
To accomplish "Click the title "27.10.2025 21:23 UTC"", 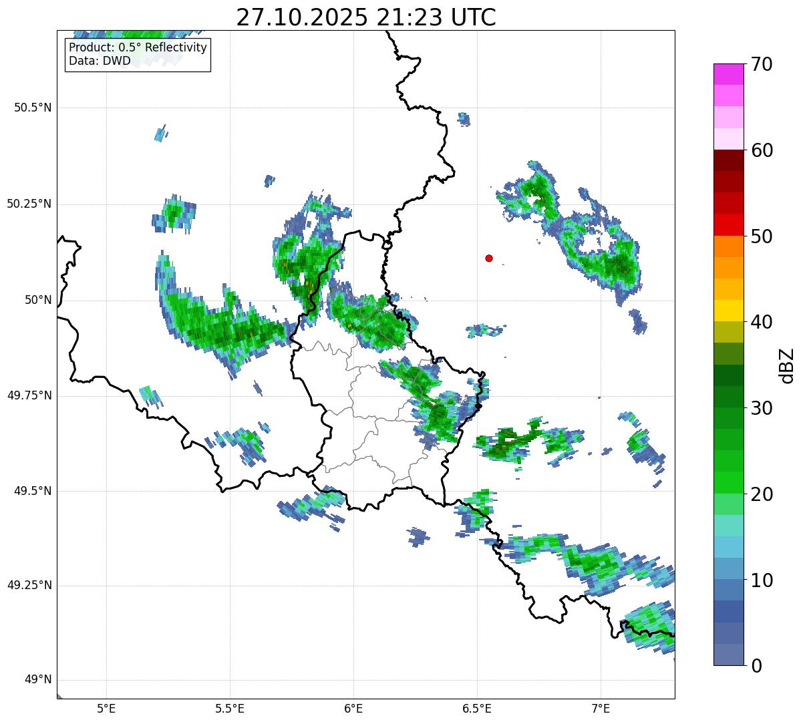I will click(x=366, y=17).
